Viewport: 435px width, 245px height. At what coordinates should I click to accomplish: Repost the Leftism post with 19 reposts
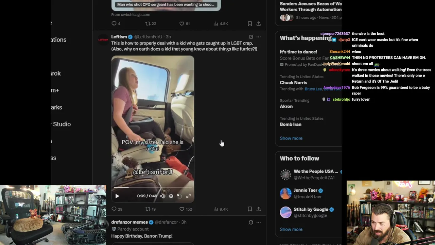151,209
